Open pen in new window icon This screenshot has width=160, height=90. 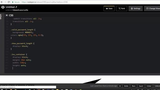(120, 86)
